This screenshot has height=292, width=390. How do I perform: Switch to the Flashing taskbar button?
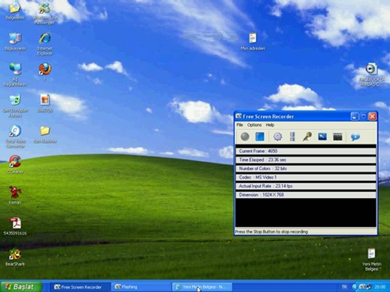point(141,287)
